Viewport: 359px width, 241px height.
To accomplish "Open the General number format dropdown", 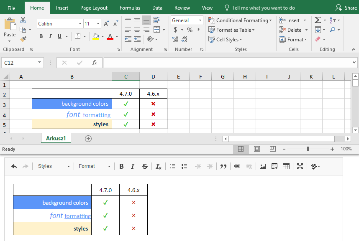I will click(200, 20).
